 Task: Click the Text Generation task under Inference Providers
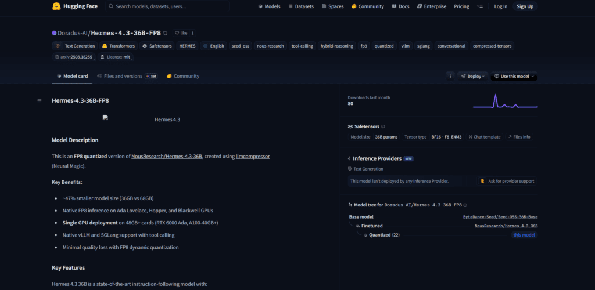pyautogui.click(x=365, y=169)
